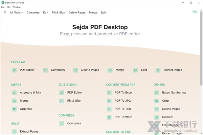This screenshot has width=203, height=135.
Task: Open PDF To JPG link
Action: (x=123, y=101)
